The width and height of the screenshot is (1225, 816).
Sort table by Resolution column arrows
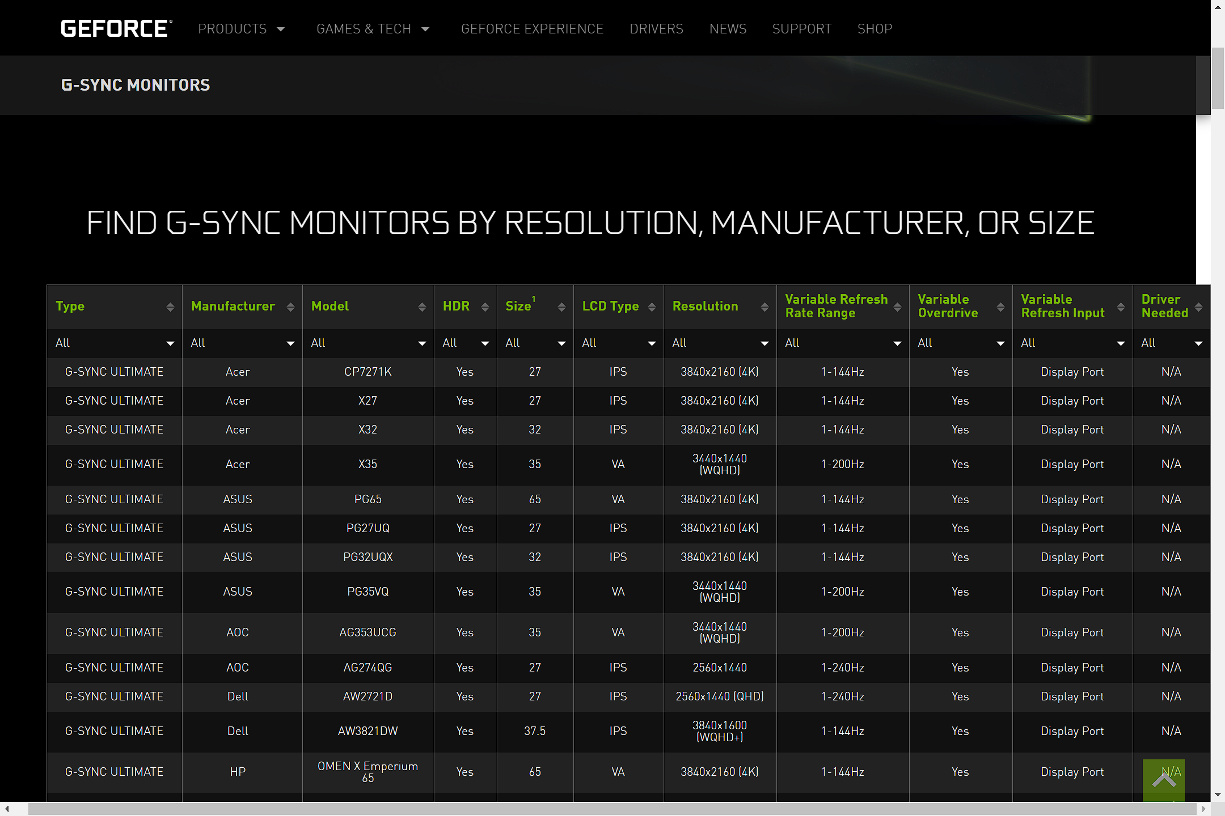[764, 307]
